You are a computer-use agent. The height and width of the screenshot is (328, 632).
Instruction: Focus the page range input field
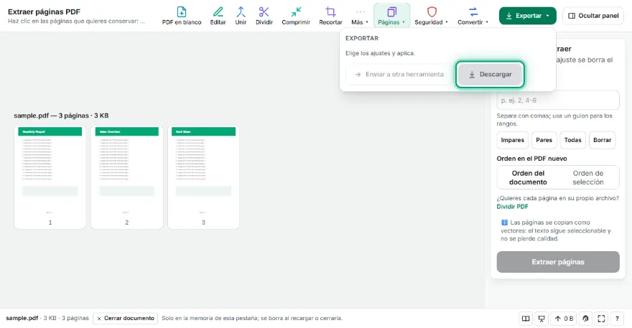(558, 100)
